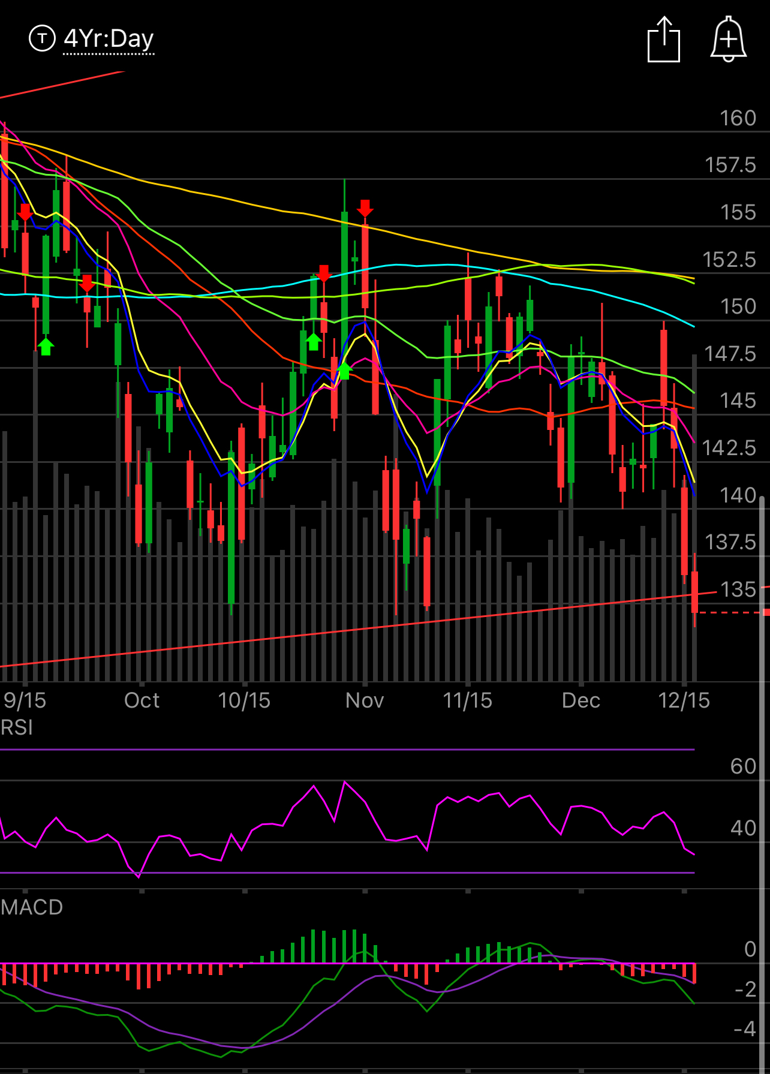The width and height of the screenshot is (770, 1074).
Task: Click the RSI 60 level label
Action: coord(743,766)
